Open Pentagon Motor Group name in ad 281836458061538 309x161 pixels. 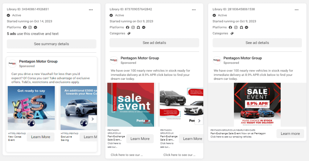click(x=243, y=58)
